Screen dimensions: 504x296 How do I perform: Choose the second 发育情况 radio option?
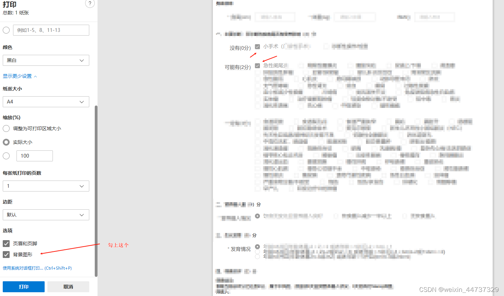(x=257, y=252)
